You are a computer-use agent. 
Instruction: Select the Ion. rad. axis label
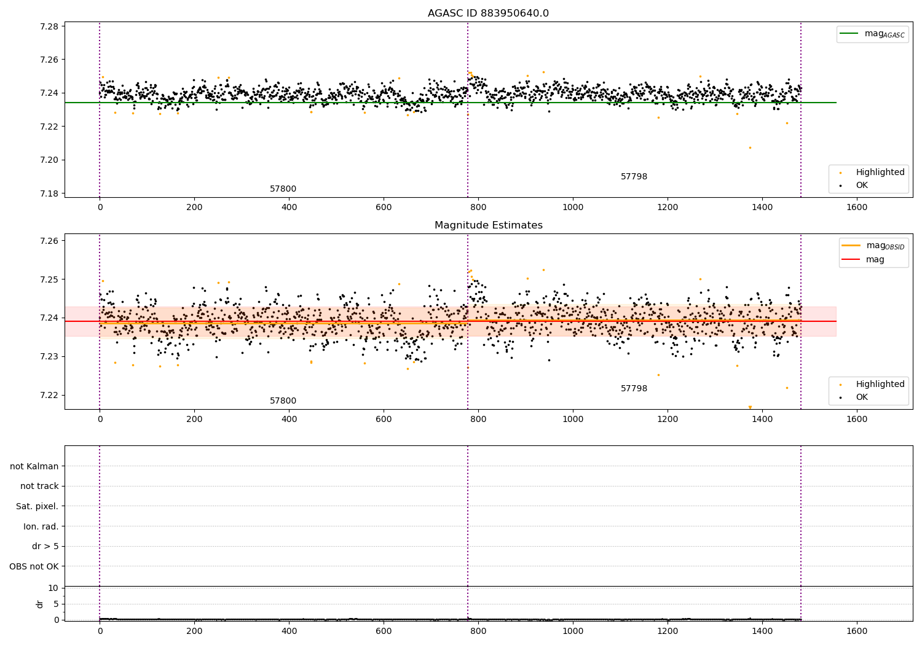pos(41,527)
